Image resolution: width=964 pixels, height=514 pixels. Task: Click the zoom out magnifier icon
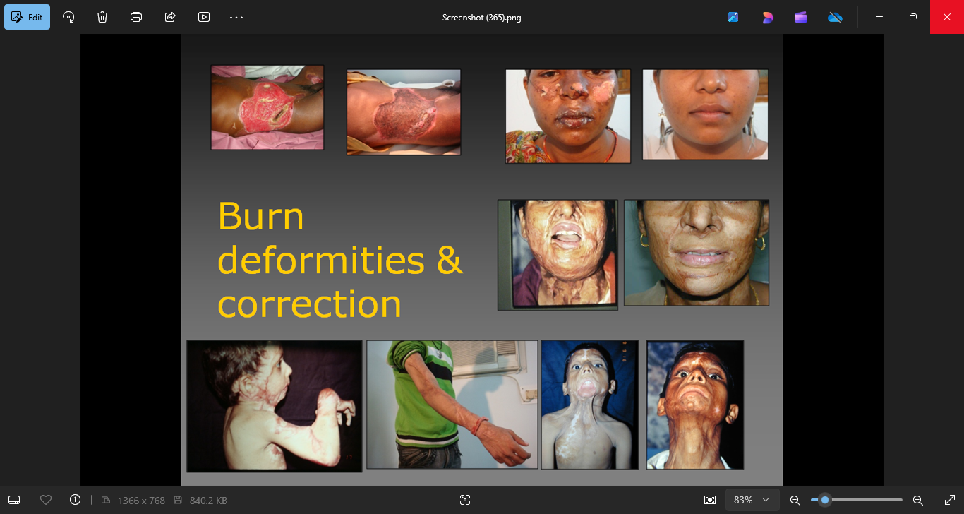pyautogui.click(x=795, y=500)
